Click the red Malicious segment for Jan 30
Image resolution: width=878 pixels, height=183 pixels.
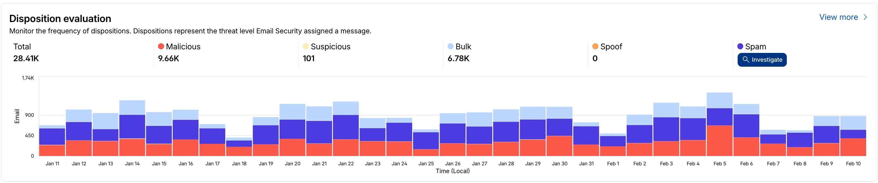point(559,146)
